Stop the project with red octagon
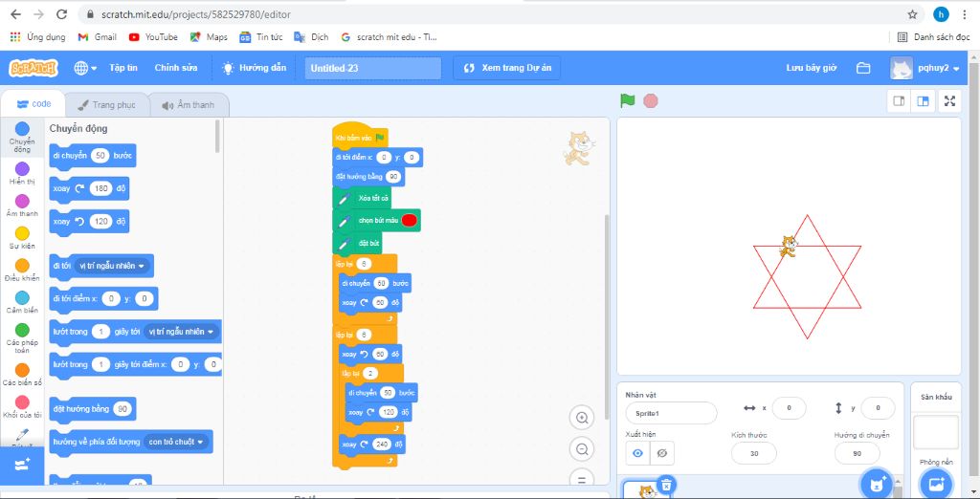Screen dimensions: 980x499 point(651,100)
